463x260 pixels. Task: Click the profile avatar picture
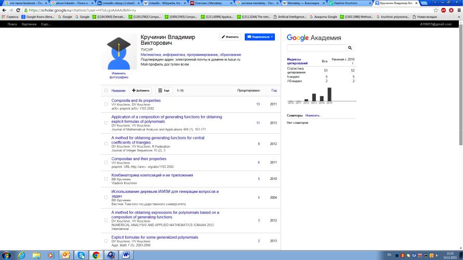(118, 53)
